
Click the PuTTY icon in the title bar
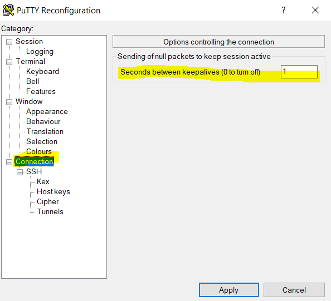8,10
